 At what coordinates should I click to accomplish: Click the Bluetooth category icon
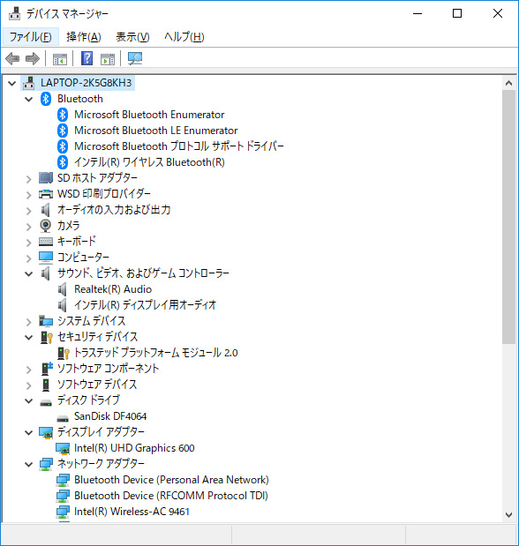(x=46, y=99)
